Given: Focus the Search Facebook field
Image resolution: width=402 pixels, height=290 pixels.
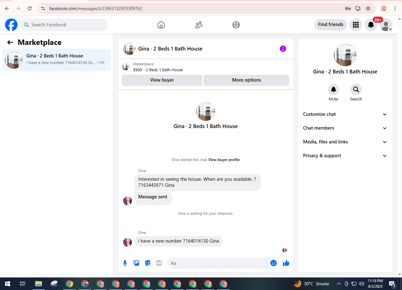Looking at the screenshot, I should [x=64, y=25].
